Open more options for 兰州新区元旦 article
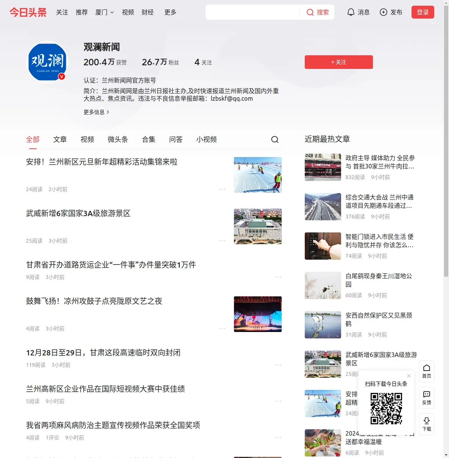Image resolution: width=449 pixels, height=458 pixels. point(222,189)
